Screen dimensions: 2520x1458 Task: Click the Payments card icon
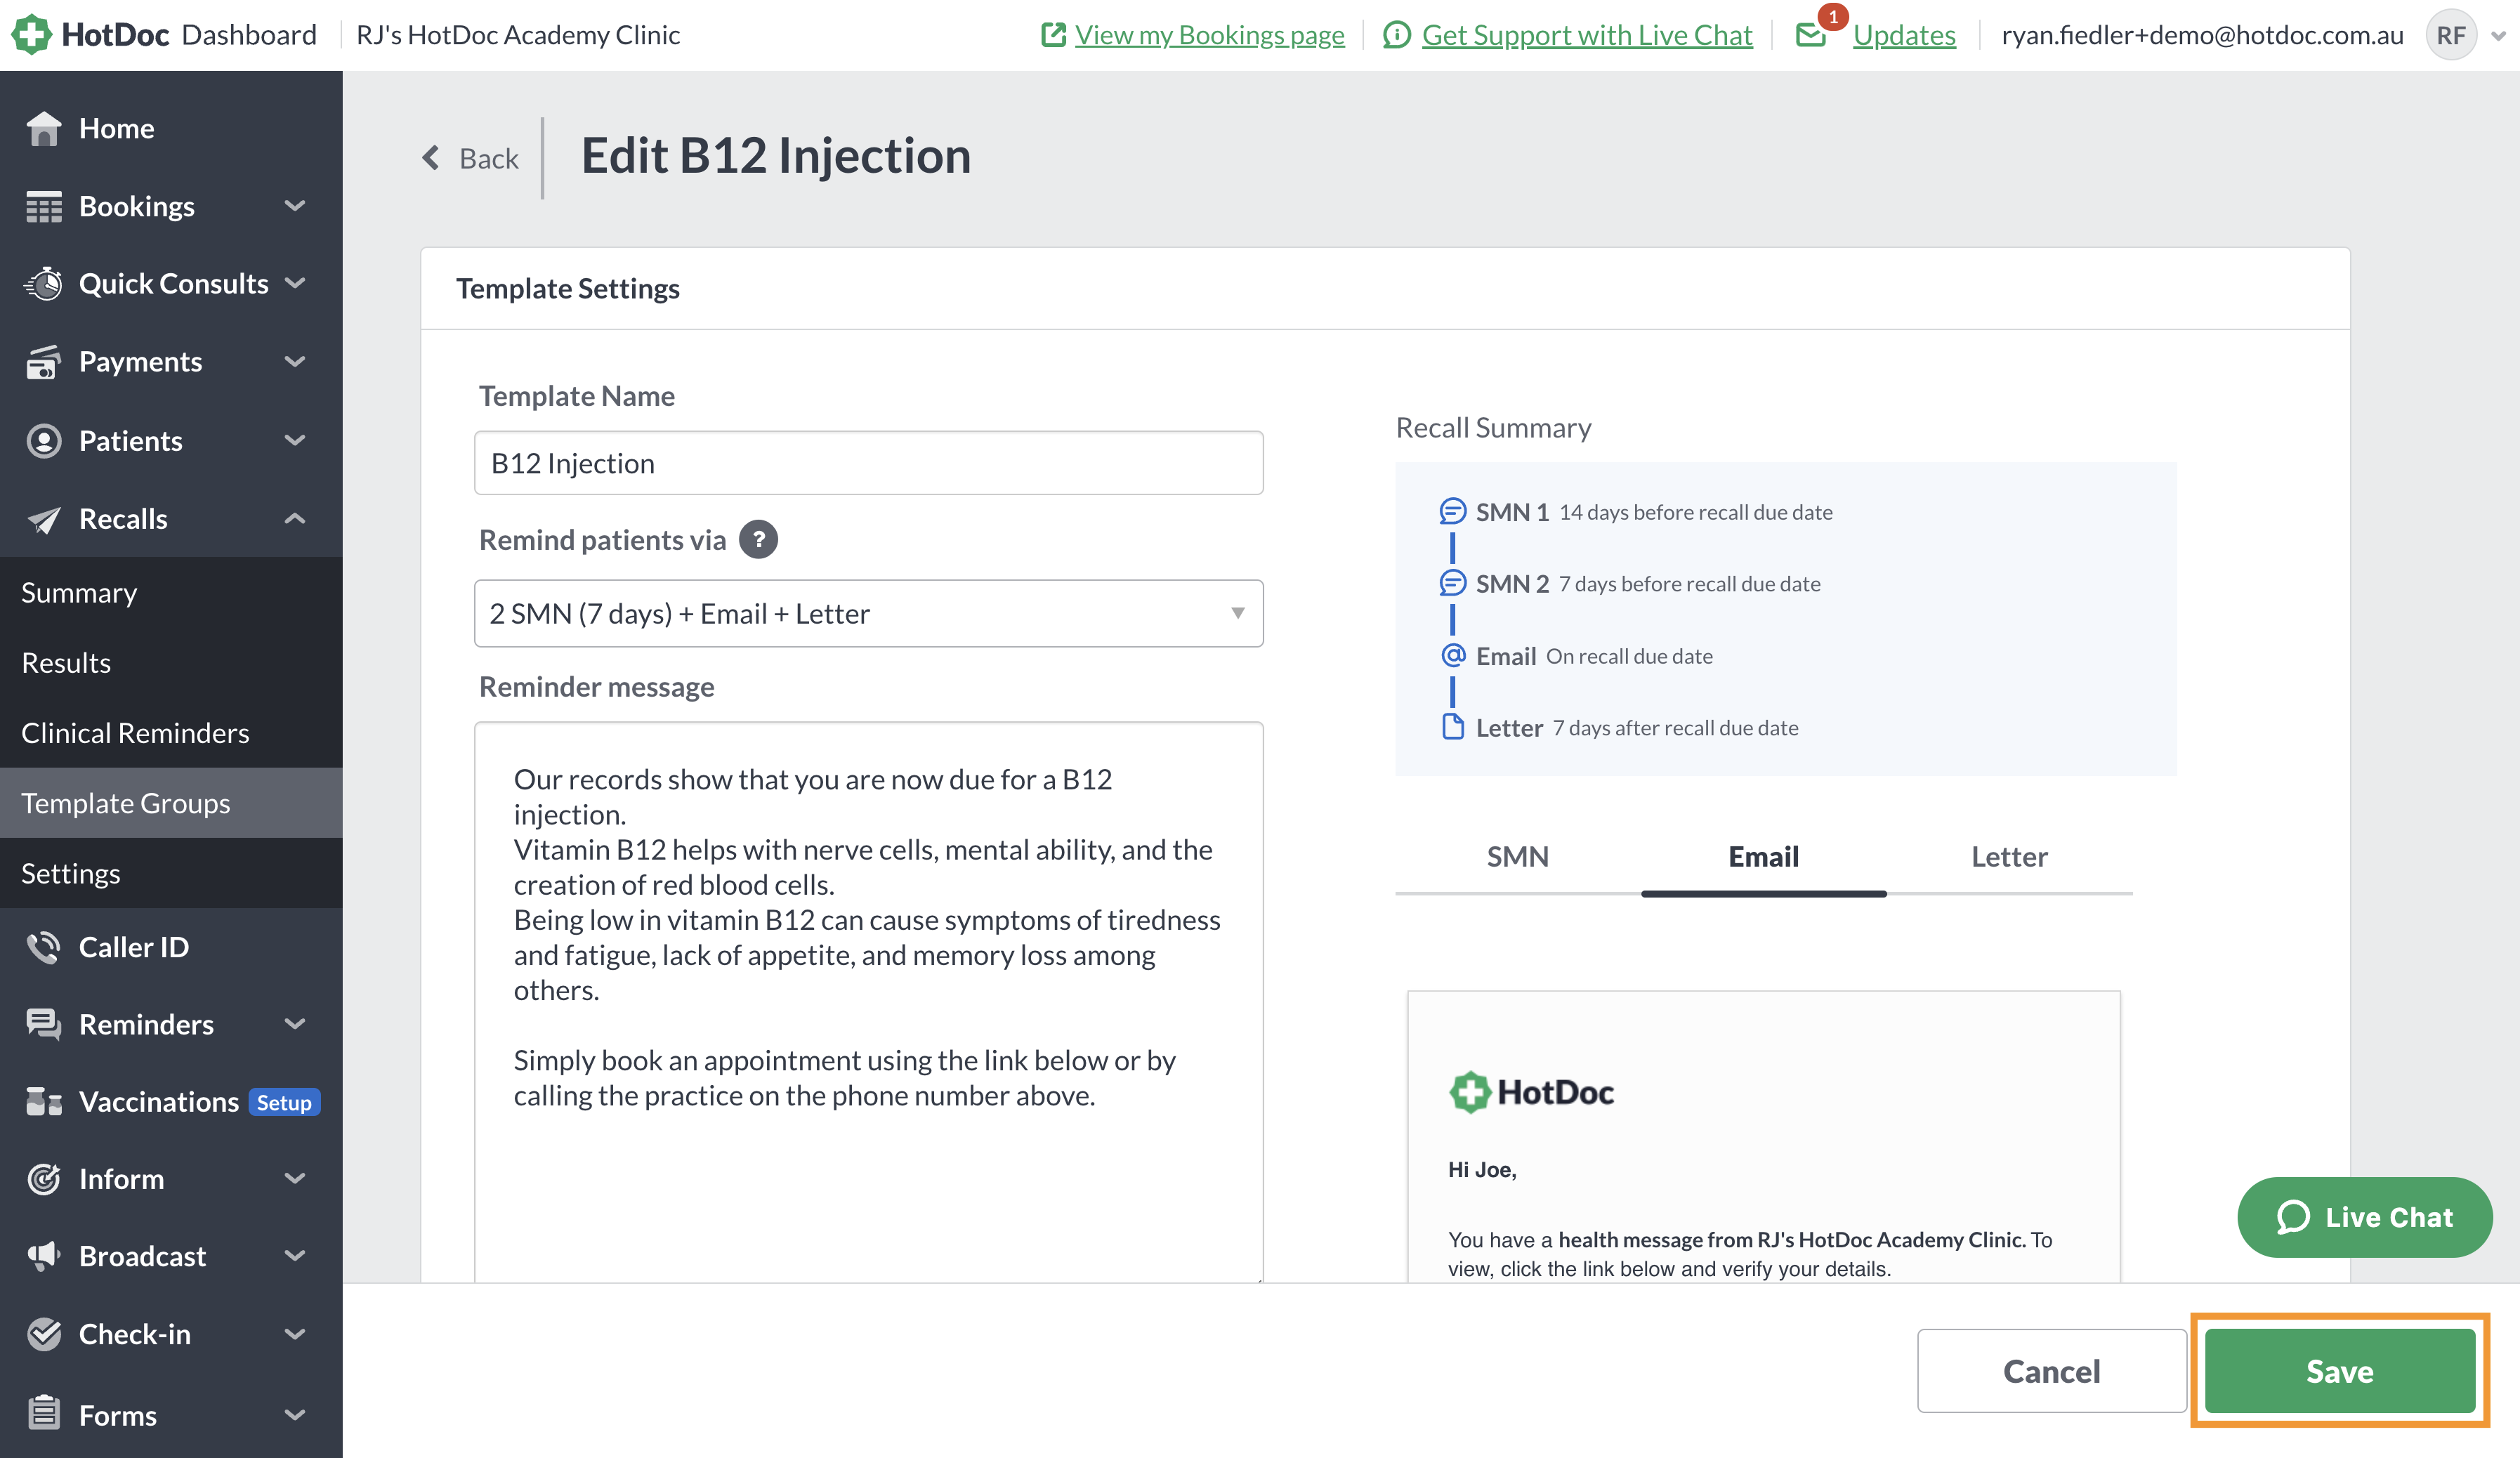pyautogui.click(x=44, y=362)
